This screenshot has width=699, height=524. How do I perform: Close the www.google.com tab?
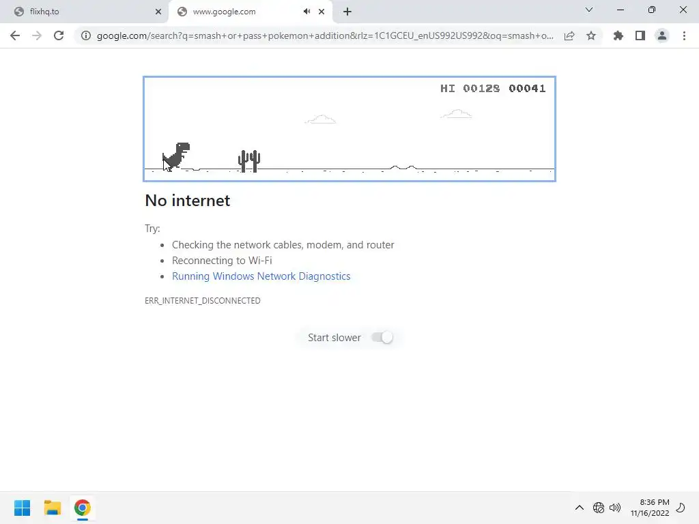[x=322, y=12]
